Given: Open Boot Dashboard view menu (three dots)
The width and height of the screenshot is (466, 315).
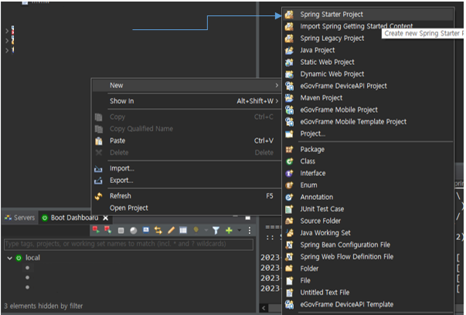Looking at the screenshot, I should click(x=250, y=230).
